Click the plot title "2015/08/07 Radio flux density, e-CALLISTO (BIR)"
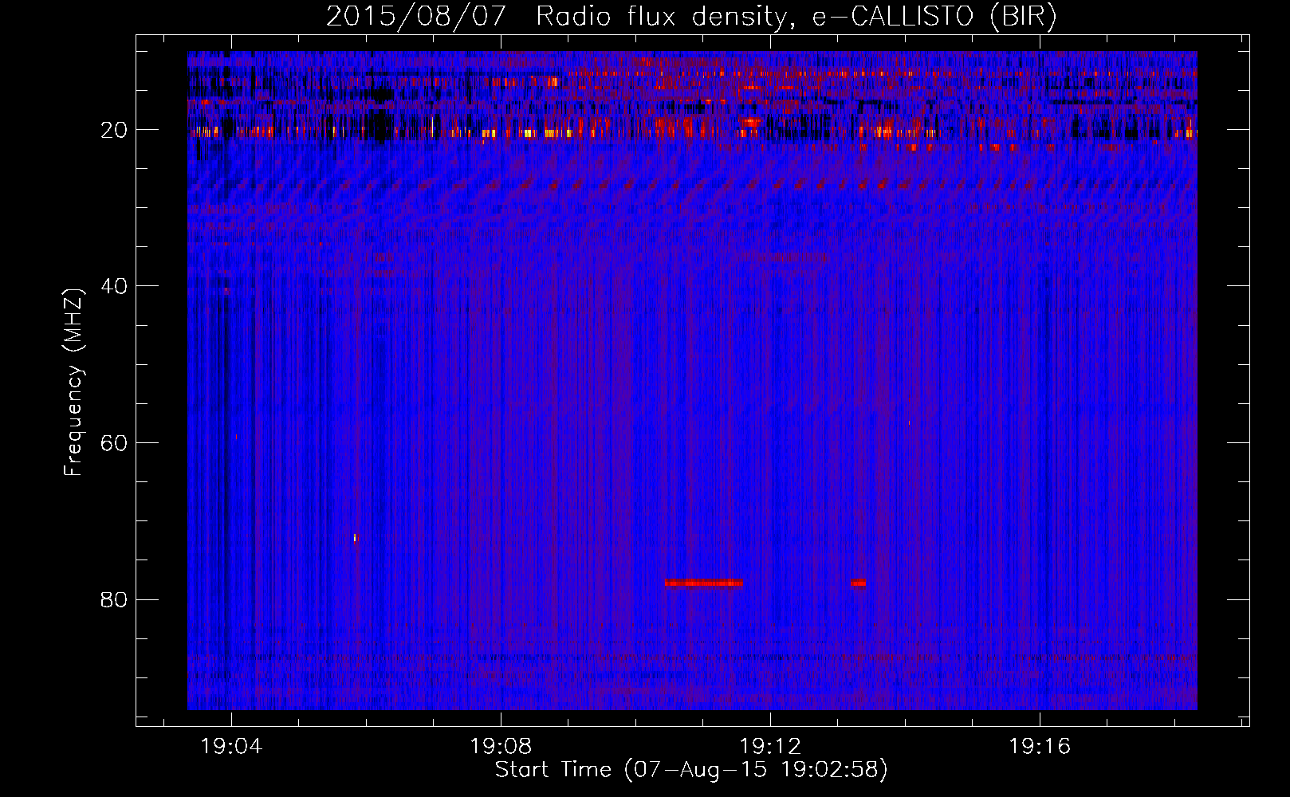 click(x=691, y=16)
